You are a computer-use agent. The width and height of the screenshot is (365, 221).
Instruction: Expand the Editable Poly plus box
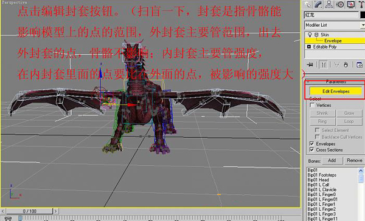tap(309, 47)
